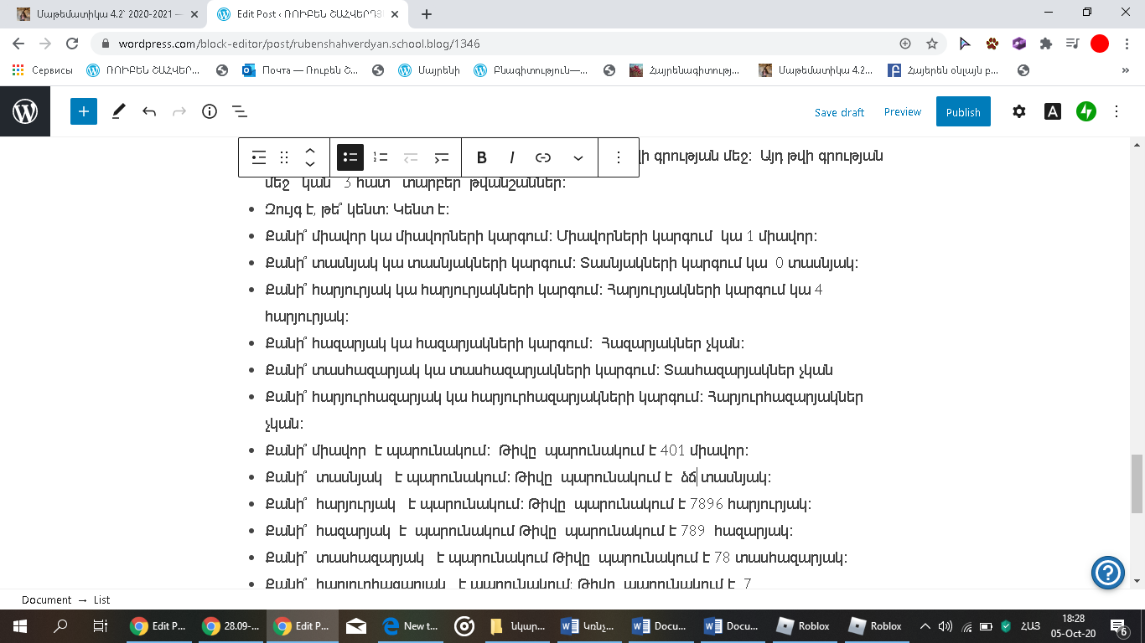The height and width of the screenshot is (643, 1145).
Task: Select the pencil Tools icon
Action: 118,111
